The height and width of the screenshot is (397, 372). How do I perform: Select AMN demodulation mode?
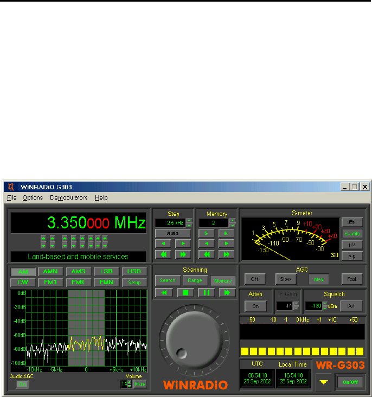point(50,271)
